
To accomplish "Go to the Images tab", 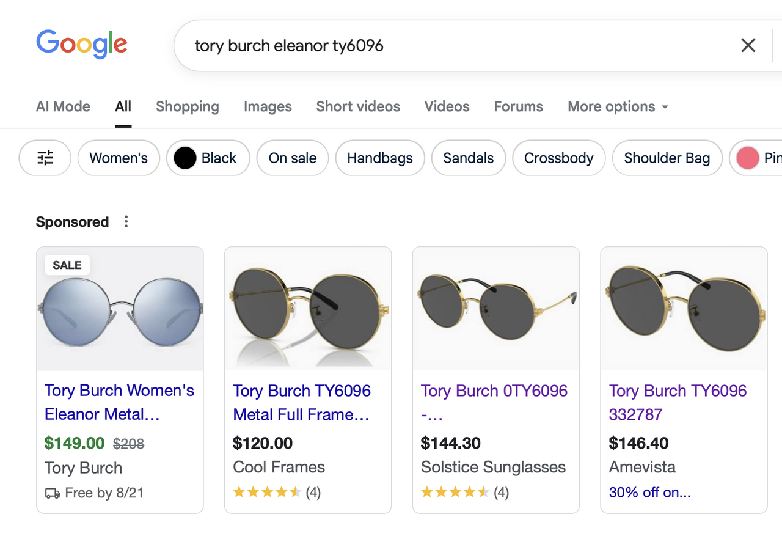I will (268, 106).
